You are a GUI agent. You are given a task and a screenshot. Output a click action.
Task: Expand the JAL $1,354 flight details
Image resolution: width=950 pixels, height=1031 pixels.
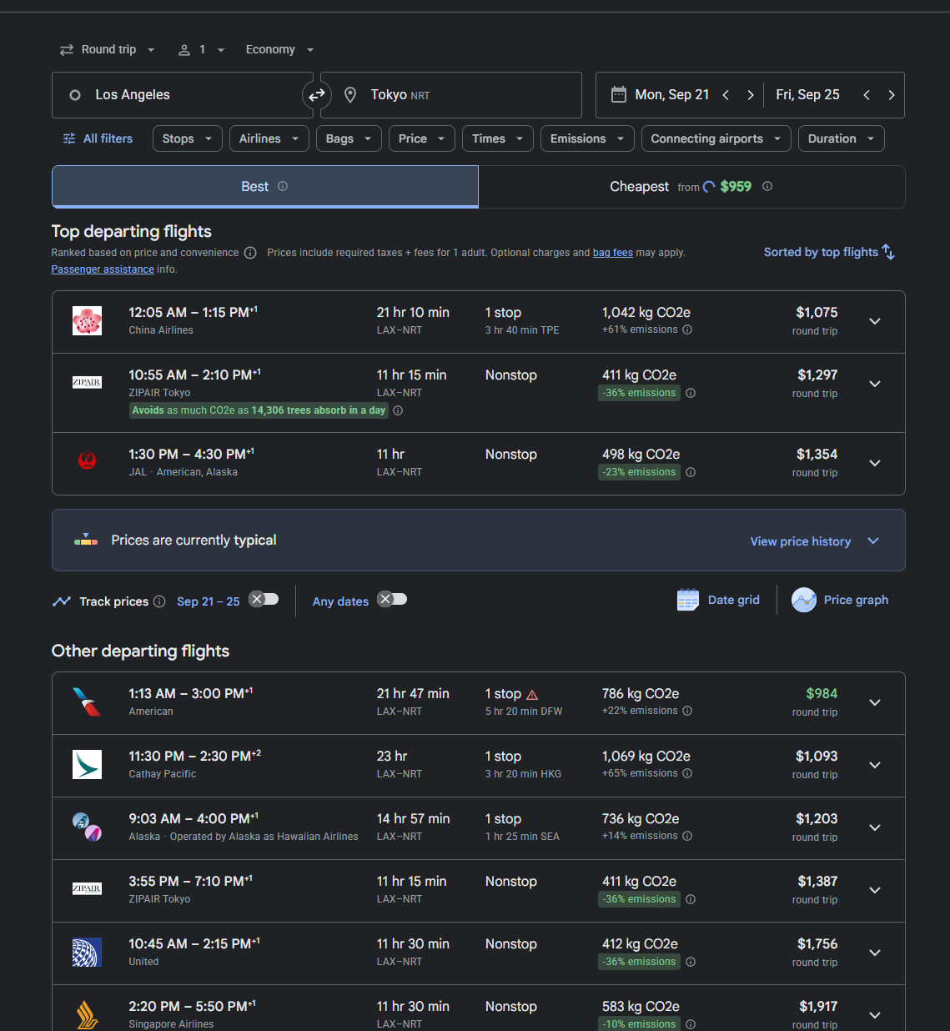(x=875, y=463)
